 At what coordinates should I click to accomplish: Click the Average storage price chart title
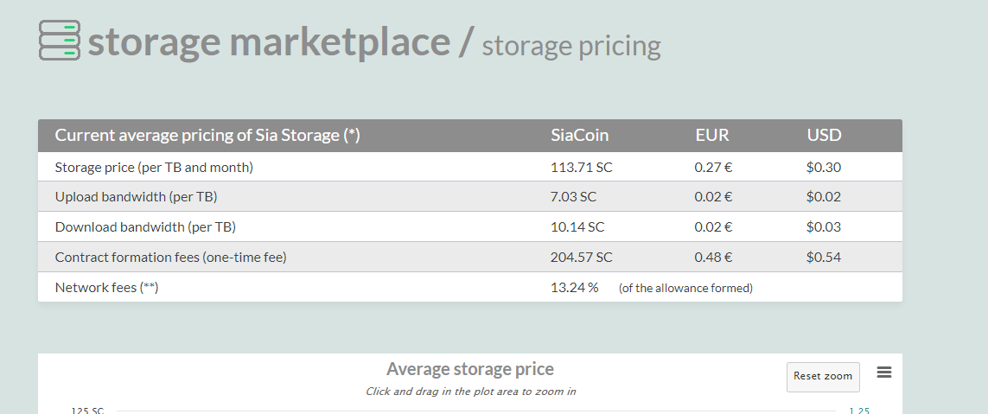click(x=469, y=369)
